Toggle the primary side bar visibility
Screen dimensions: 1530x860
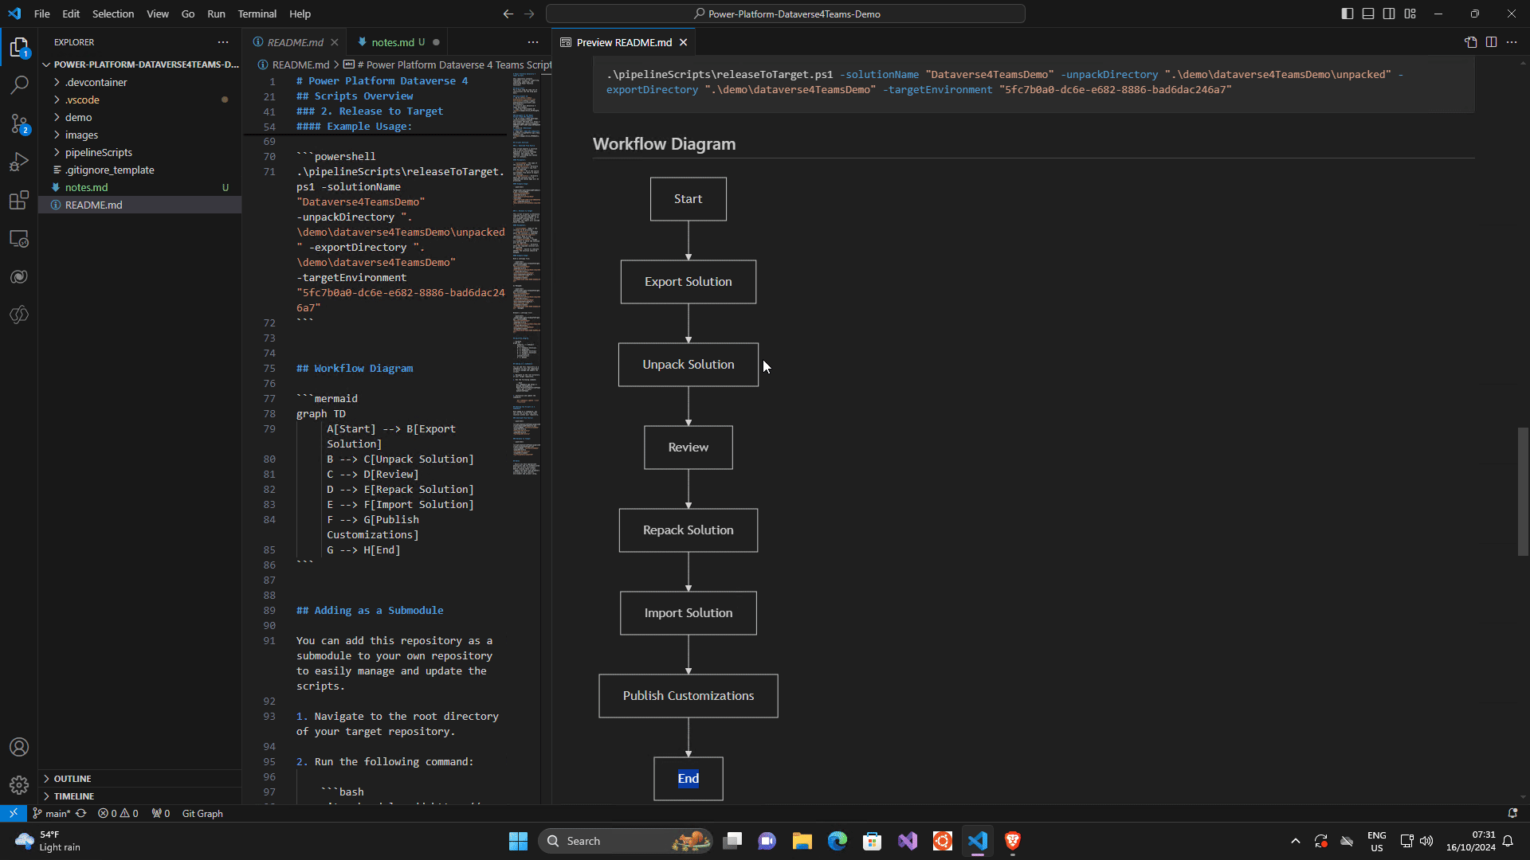tap(1347, 14)
